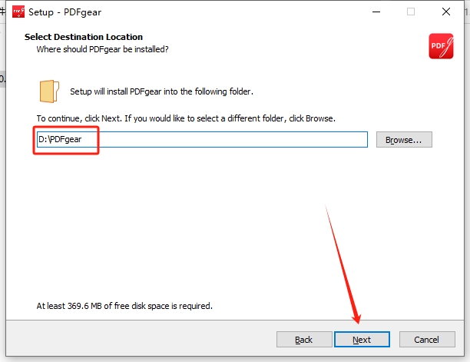Open the Browse... folder dialog
Viewport: 470px width, 362px height.
click(404, 139)
